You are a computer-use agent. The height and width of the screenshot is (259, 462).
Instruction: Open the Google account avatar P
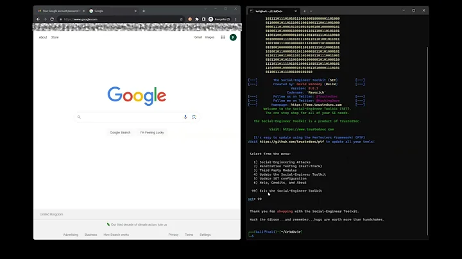tap(233, 37)
